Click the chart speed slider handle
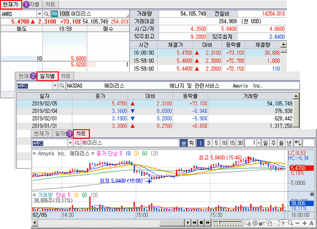317x229 pixels. click(220, 222)
